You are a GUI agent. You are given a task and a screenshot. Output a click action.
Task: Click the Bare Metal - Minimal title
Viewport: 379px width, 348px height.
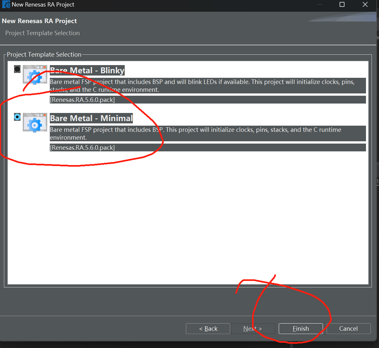point(91,118)
